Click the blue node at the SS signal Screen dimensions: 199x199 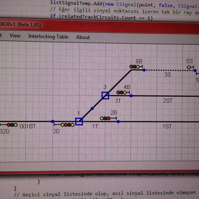coord(195,70)
